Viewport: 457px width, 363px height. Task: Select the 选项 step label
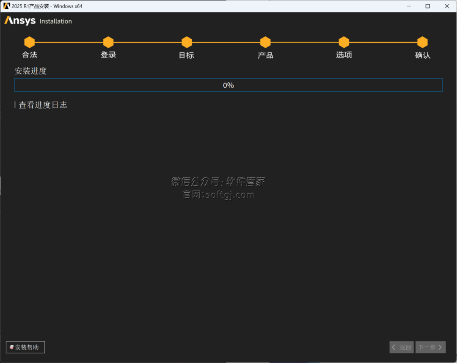click(x=344, y=55)
